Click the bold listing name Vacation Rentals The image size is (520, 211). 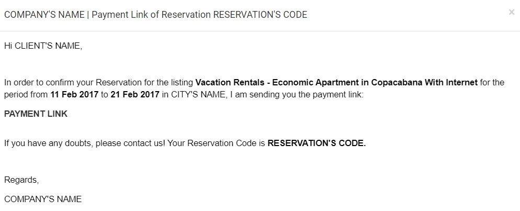click(x=229, y=82)
